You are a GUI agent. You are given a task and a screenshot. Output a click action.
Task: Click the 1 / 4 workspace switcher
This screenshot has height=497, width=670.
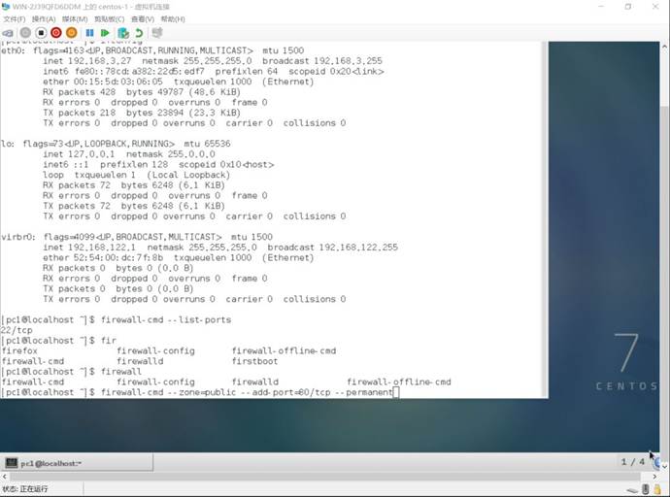(633, 461)
